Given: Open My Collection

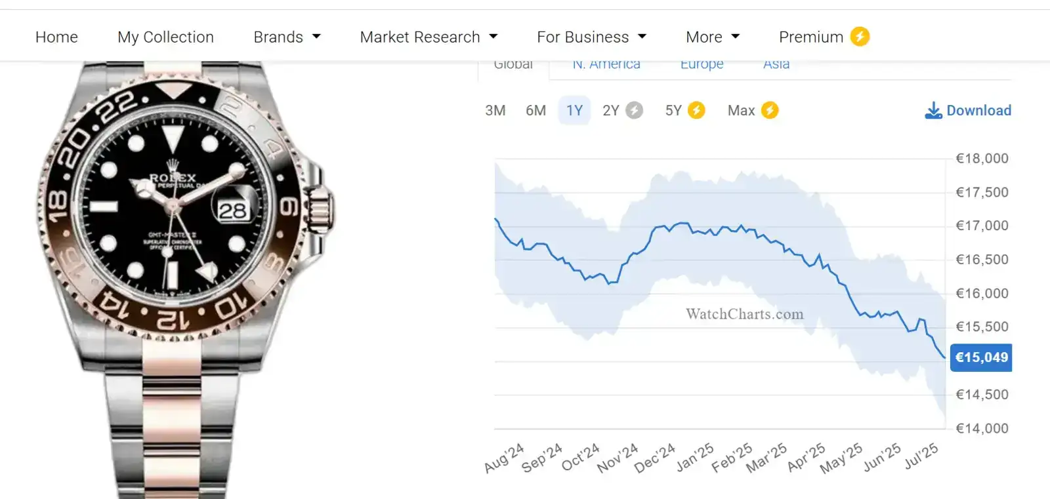Looking at the screenshot, I should 165,37.
